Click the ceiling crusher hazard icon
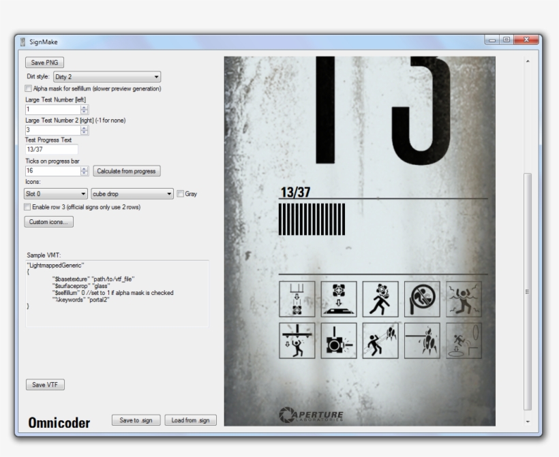Image resolution: width=559 pixels, height=457 pixels. click(297, 341)
